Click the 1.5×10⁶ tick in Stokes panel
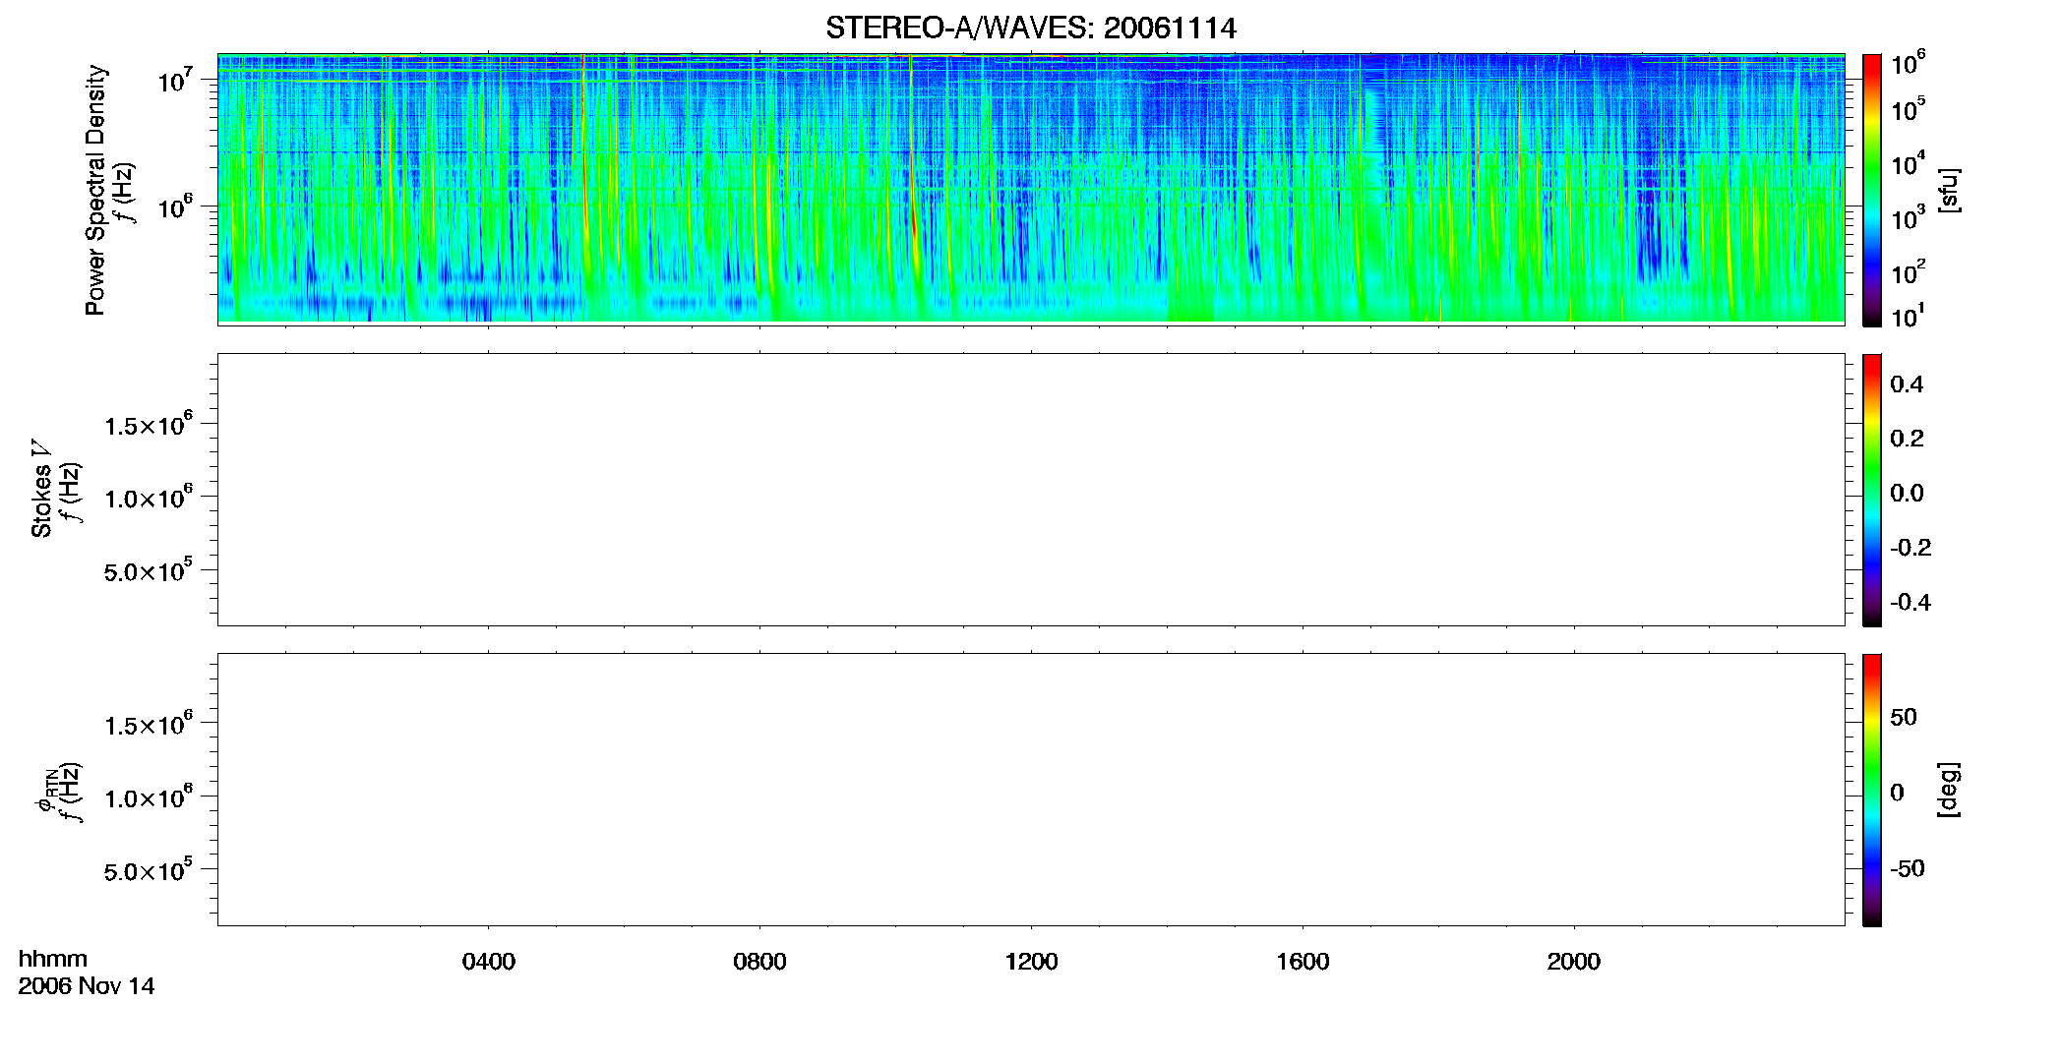The width and height of the screenshot is (2062, 1062). (149, 425)
